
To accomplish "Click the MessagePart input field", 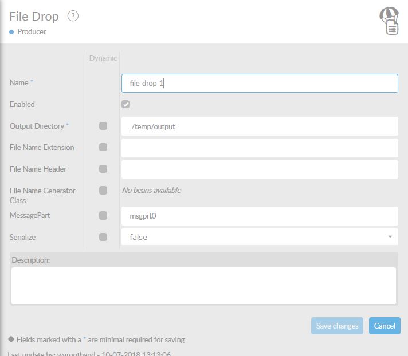I will (260, 216).
